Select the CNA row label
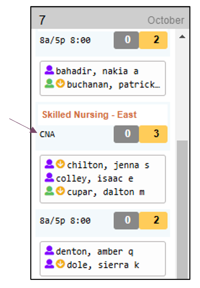200x288 pixels. pyautogui.click(x=47, y=134)
